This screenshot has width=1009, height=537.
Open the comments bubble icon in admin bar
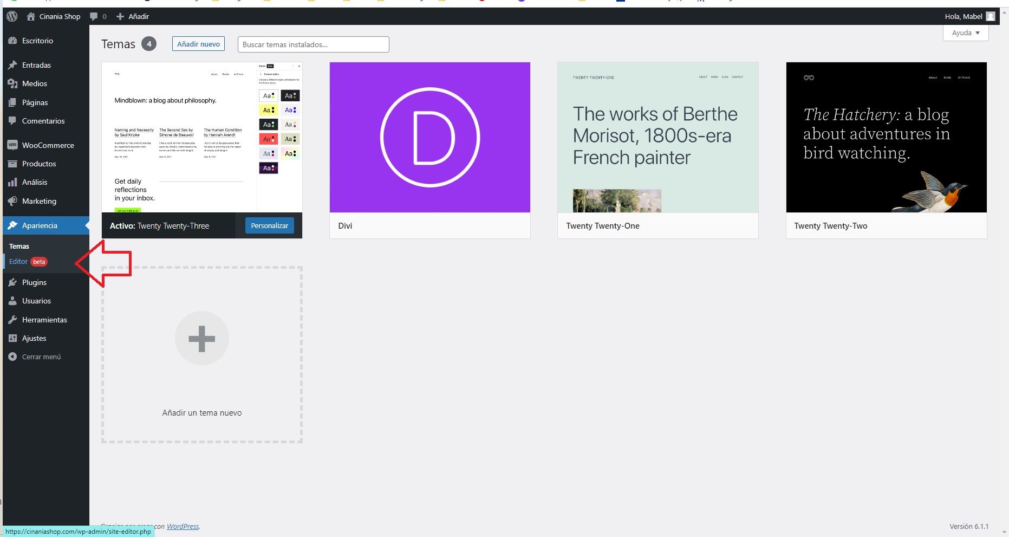pyautogui.click(x=94, y=16)
